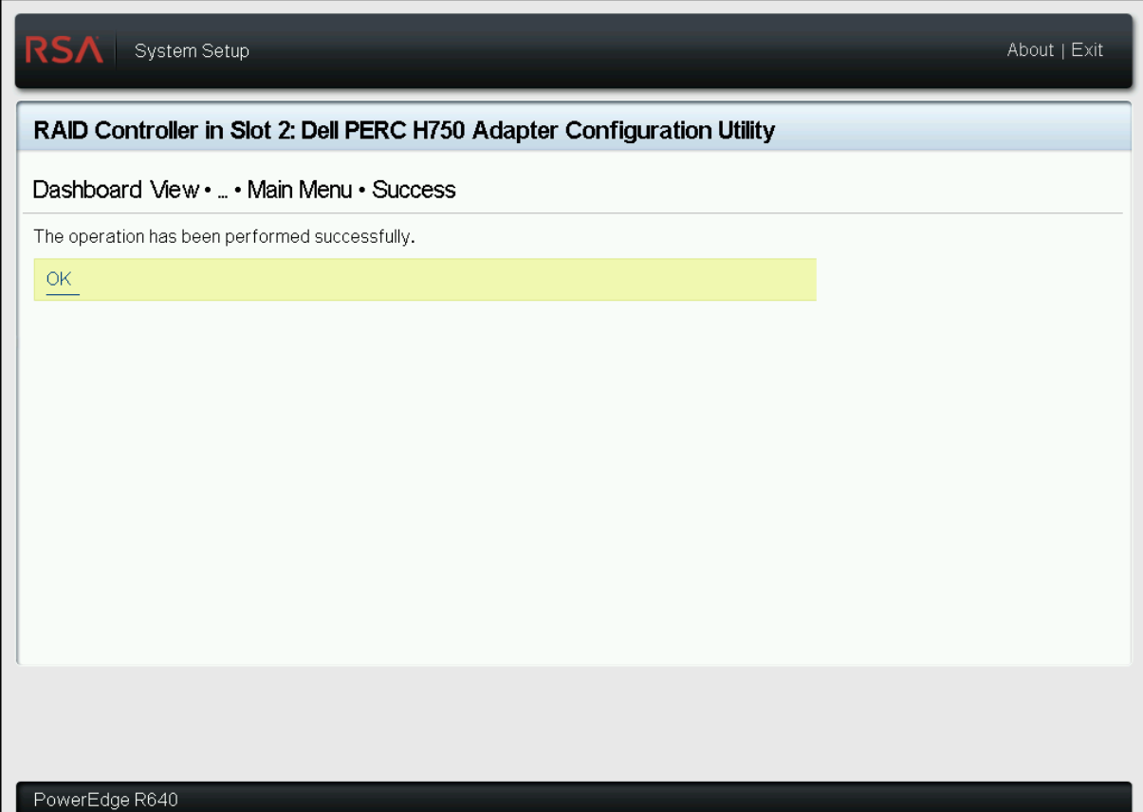Viewport: 1143px width, 812px height.
Task: Click the System Setup title text
Action: [x=192, y=51]
